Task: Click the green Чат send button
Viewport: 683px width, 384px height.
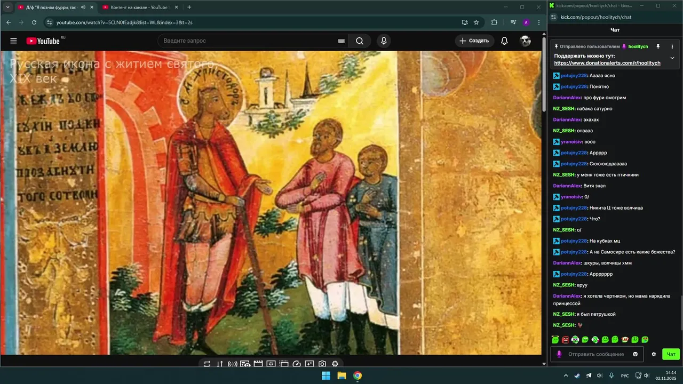Action: pyautogui.click(x=671, y=354)
